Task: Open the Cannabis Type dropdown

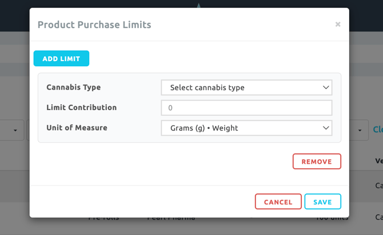Action: (246, 88)
